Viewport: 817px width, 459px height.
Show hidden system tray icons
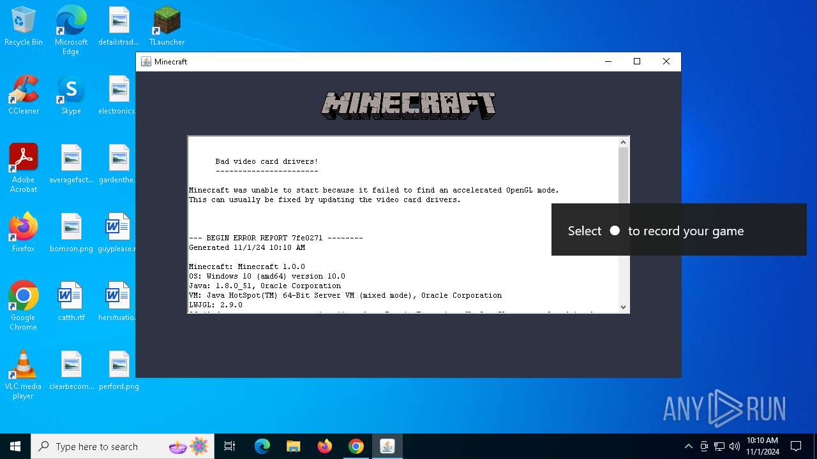(688, 446)
